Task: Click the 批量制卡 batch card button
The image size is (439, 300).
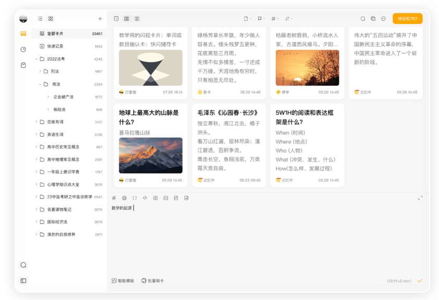Action: (x=153, y=281)
